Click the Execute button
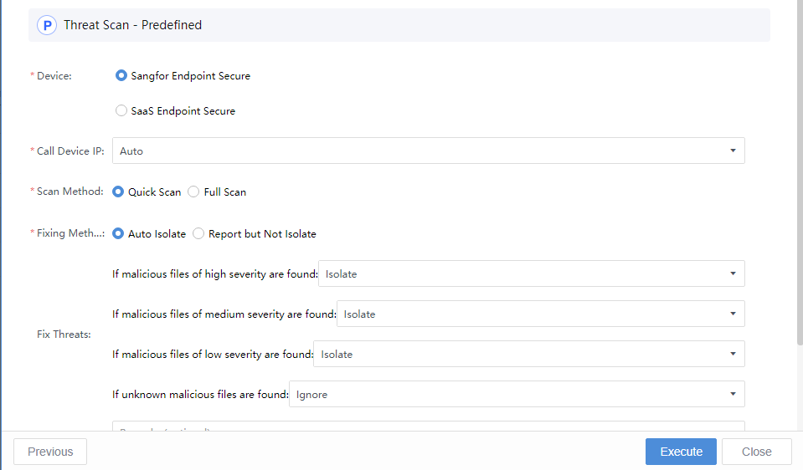 (x=681, y=452)
